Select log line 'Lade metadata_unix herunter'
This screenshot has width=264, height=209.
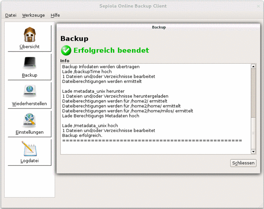pos(93,91)
